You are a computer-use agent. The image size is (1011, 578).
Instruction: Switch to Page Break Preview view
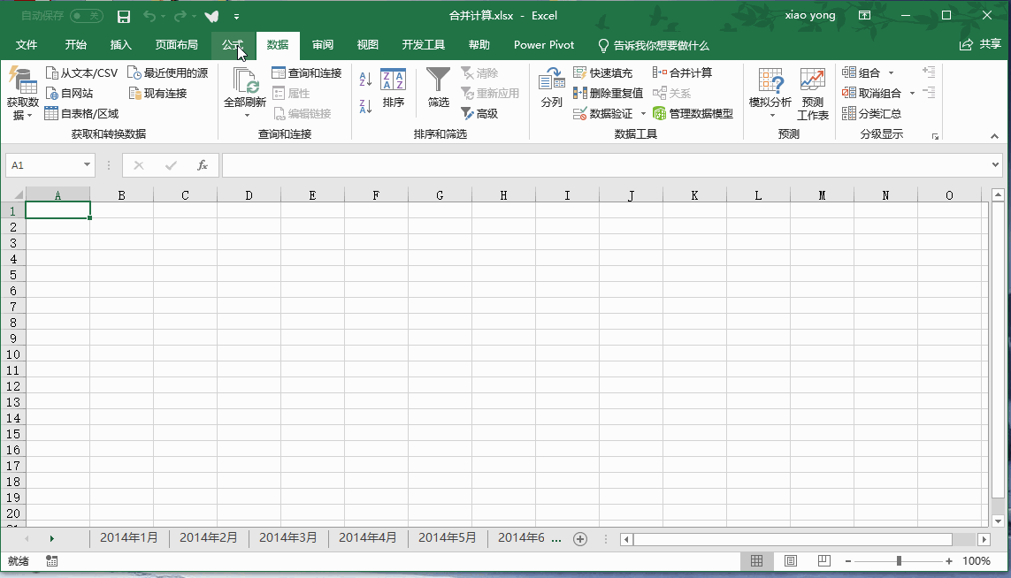[x=823, y=561]
